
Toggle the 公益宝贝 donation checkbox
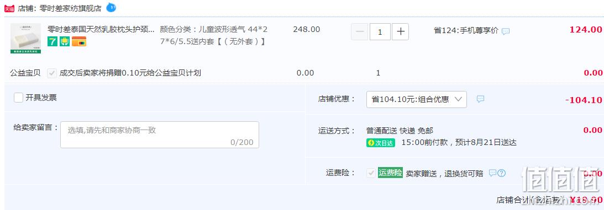tap(52, 73)
